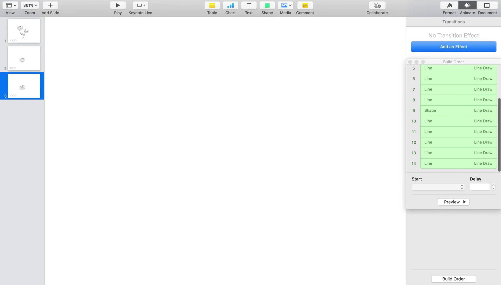Insert a Table from toolbar
The width and height of the screenshot is (501, 285).
212,5
